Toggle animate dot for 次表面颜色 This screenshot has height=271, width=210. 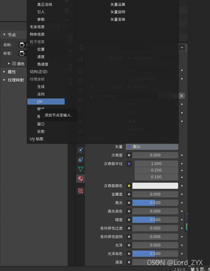click(182, 186)
